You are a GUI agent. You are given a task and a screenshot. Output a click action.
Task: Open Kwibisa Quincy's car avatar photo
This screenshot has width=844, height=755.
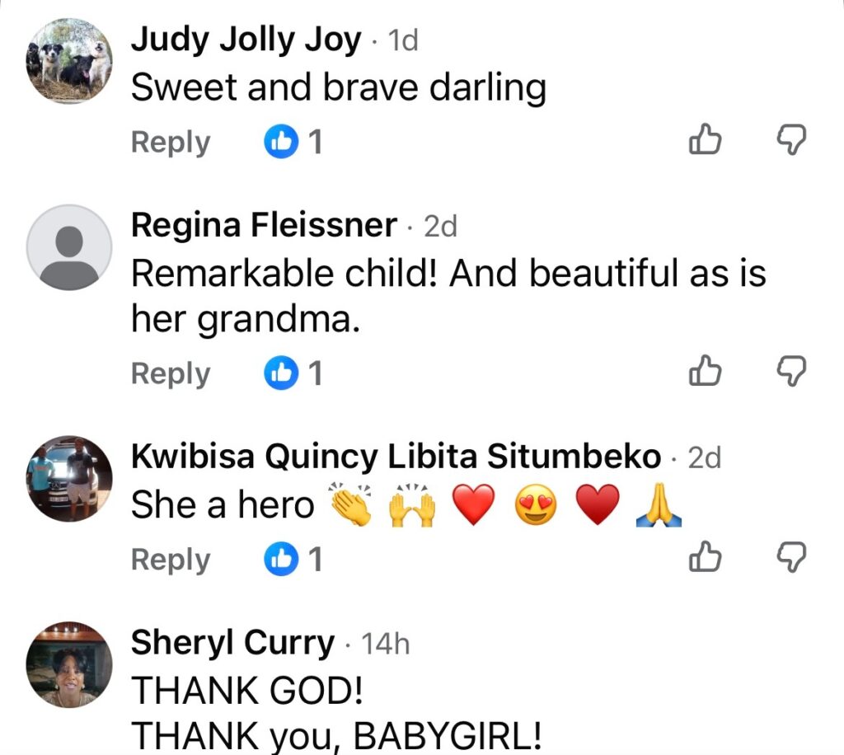coord(69,478)
